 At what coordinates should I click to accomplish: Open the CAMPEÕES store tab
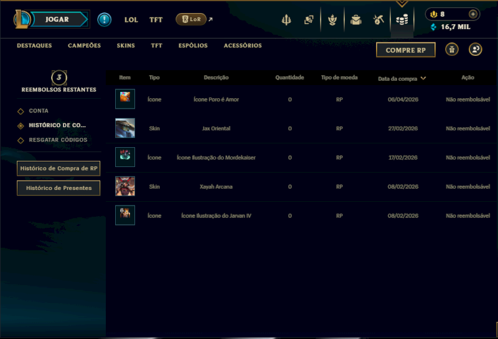(x=84, y=45)
